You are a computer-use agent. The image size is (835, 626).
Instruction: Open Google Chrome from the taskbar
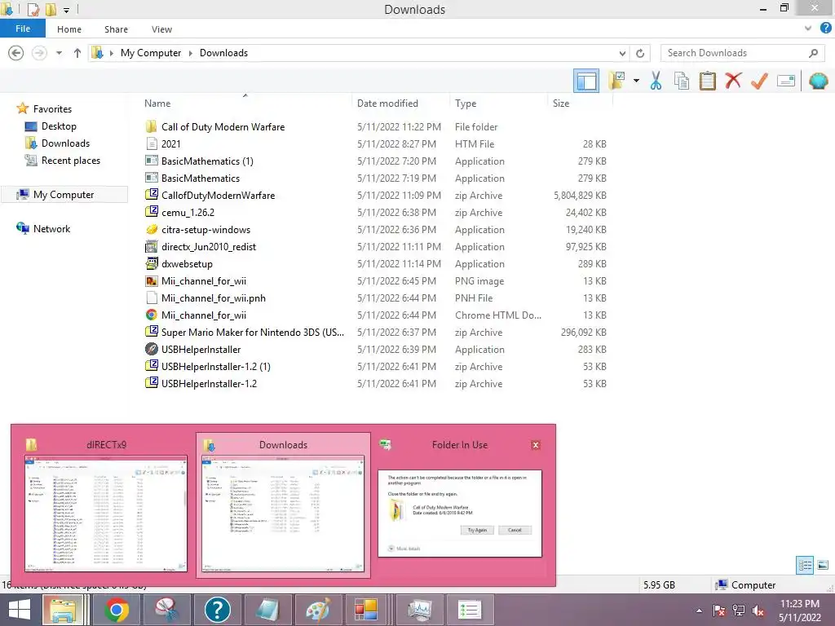(x=117, y=610)
